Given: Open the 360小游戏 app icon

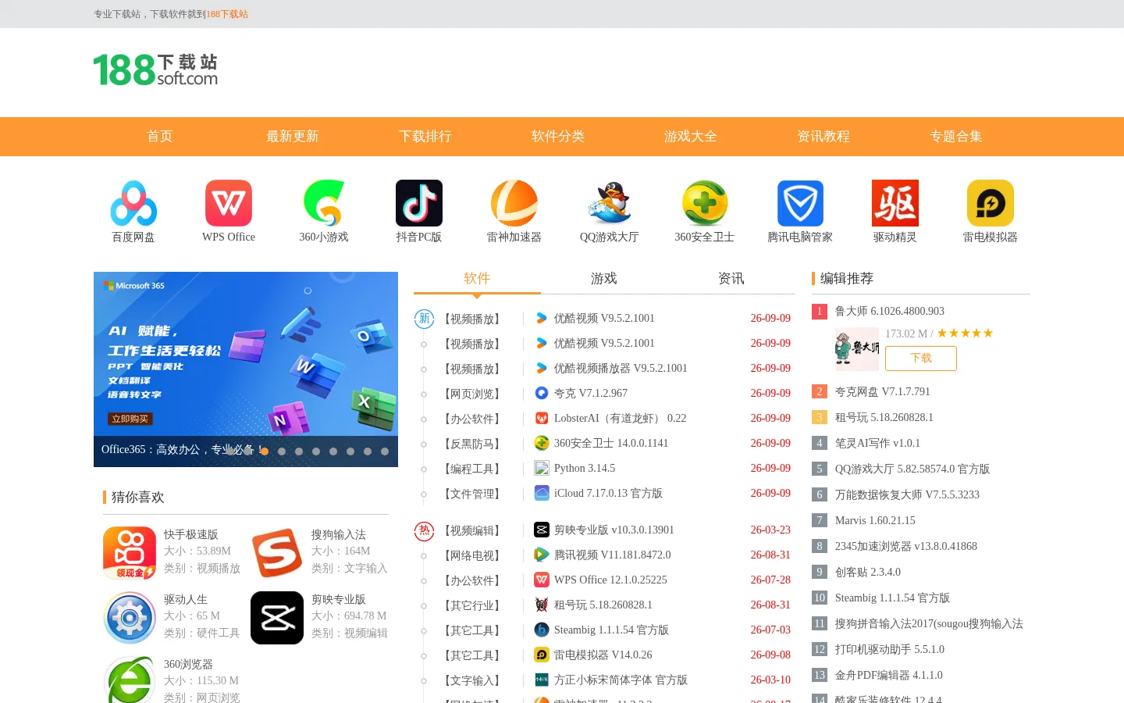Looking at the screenshot, I should 324,203.
